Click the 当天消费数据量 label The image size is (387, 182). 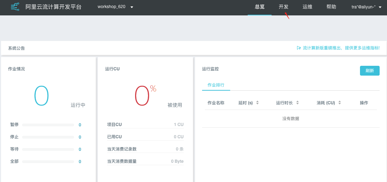point(122,161)
